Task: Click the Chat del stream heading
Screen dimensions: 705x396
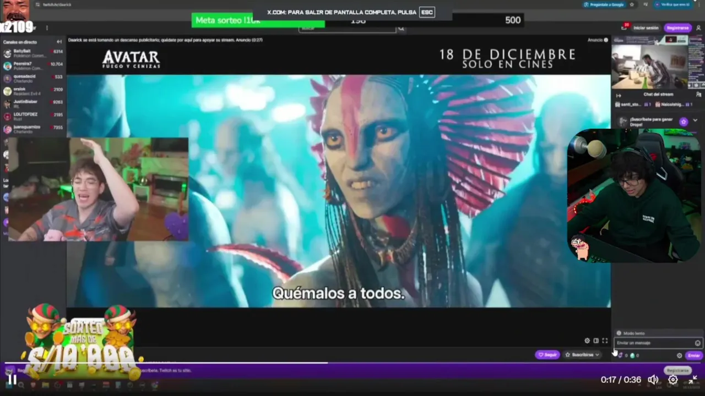Action: tap(658, 95)
